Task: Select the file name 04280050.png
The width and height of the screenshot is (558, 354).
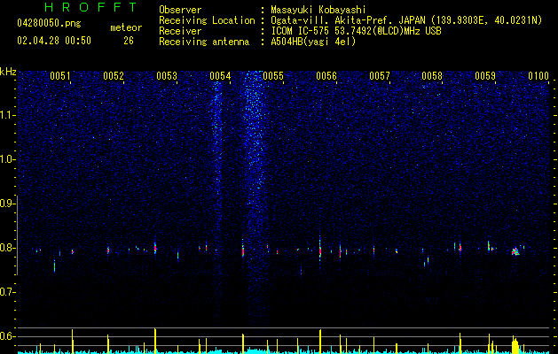Action: pyautogui.click(x=49, y=24)
